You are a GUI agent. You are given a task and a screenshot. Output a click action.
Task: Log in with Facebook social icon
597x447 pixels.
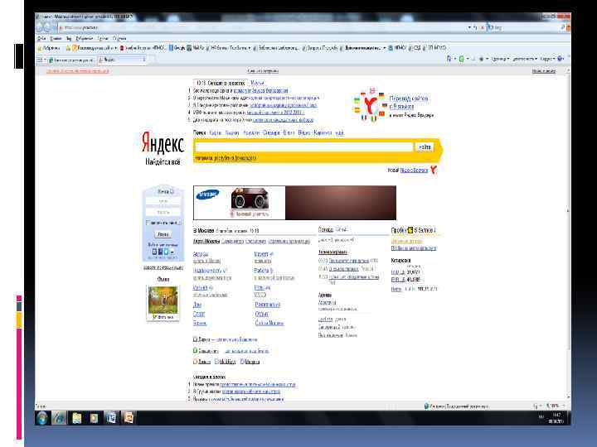[160, 252]
